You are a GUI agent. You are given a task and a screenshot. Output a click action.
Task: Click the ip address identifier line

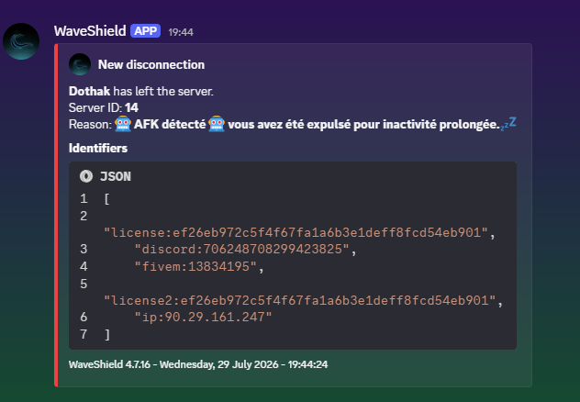tap(203, 317)
